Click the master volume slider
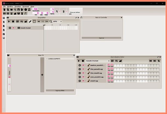The height and width of the screenshot is (114, 167). [60, 11]
